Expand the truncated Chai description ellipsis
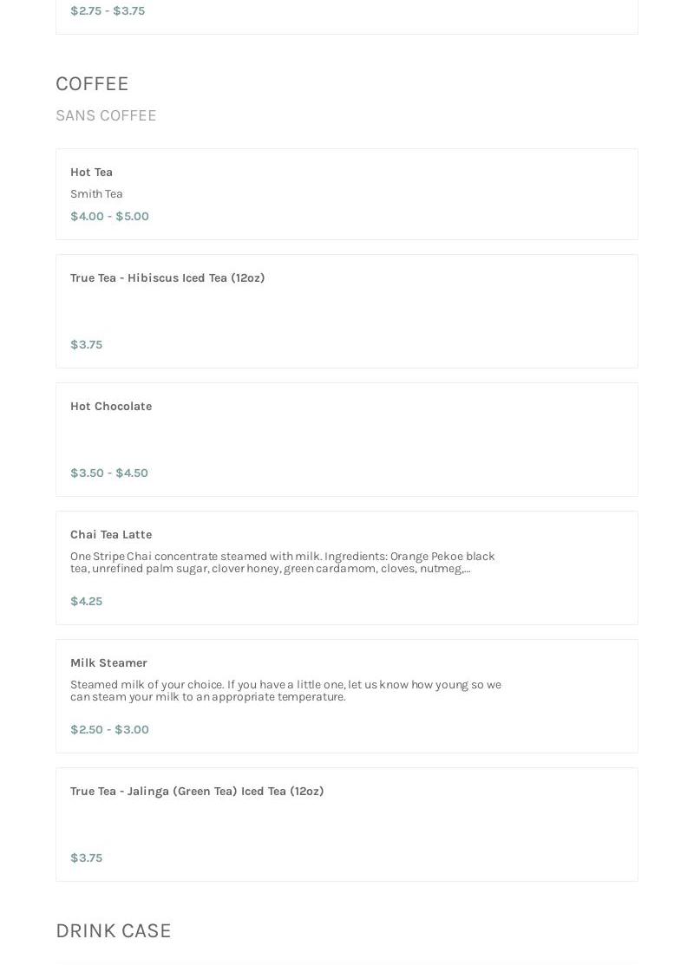The image size is (694, 965). tap(468, 569)
